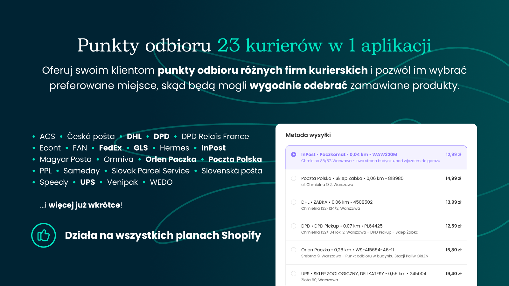Screen dimensions: 509x286
Task: Click the 'FedEx' courier name
Action: click(x=110, y=148)
